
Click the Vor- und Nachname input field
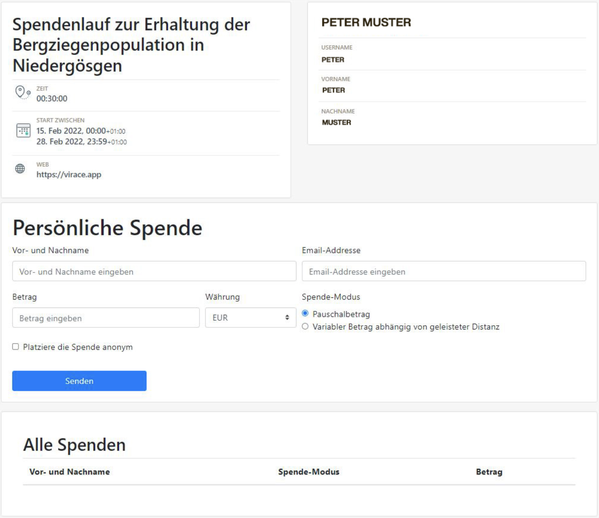154,271
